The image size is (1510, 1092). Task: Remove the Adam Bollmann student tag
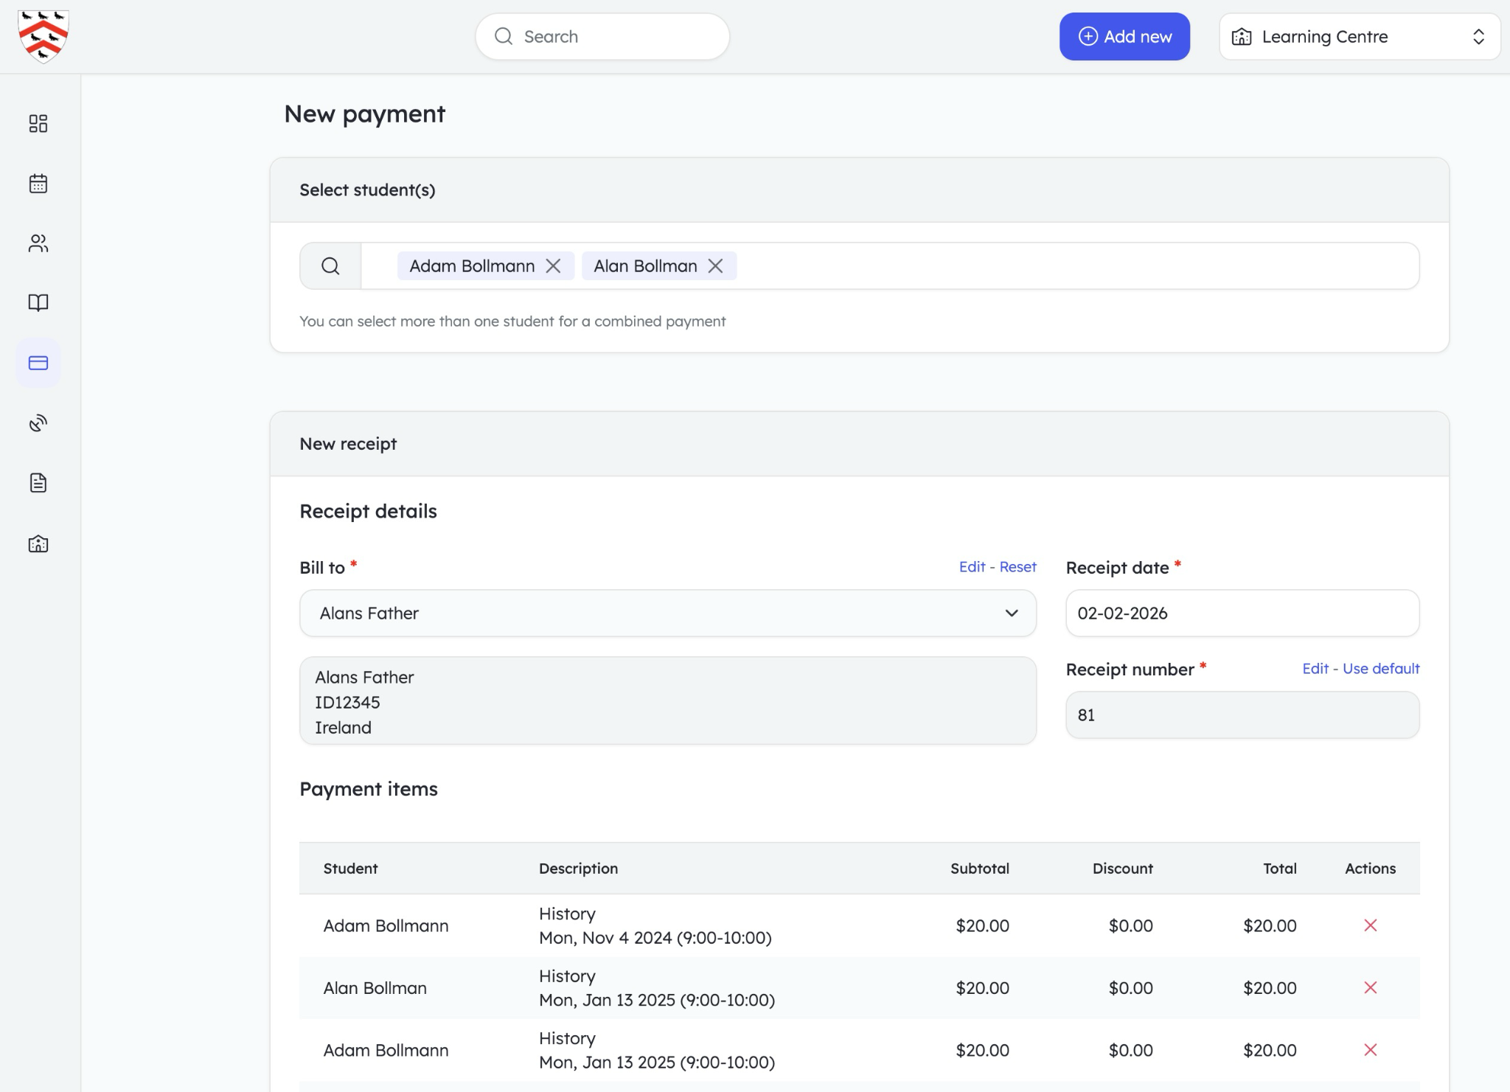(x=554, y=265)
